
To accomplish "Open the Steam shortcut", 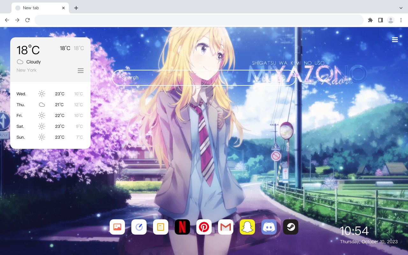I will [x=291, y=227].
